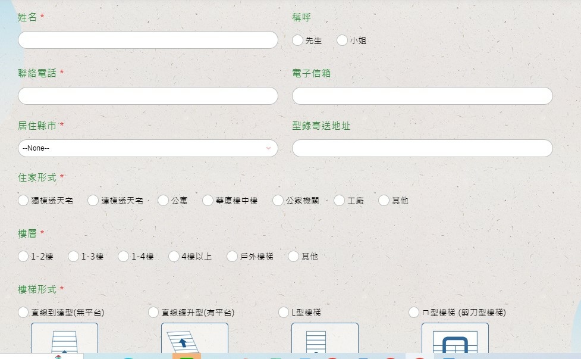Click the 住家形式 section label
Viewport: 581px width, 359px height.
(x=37, y=177)
